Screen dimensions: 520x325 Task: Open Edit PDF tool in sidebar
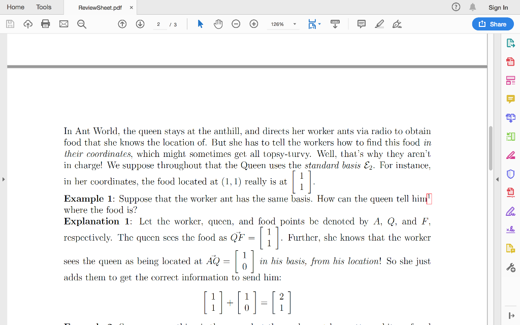click(x=511, y=81)
